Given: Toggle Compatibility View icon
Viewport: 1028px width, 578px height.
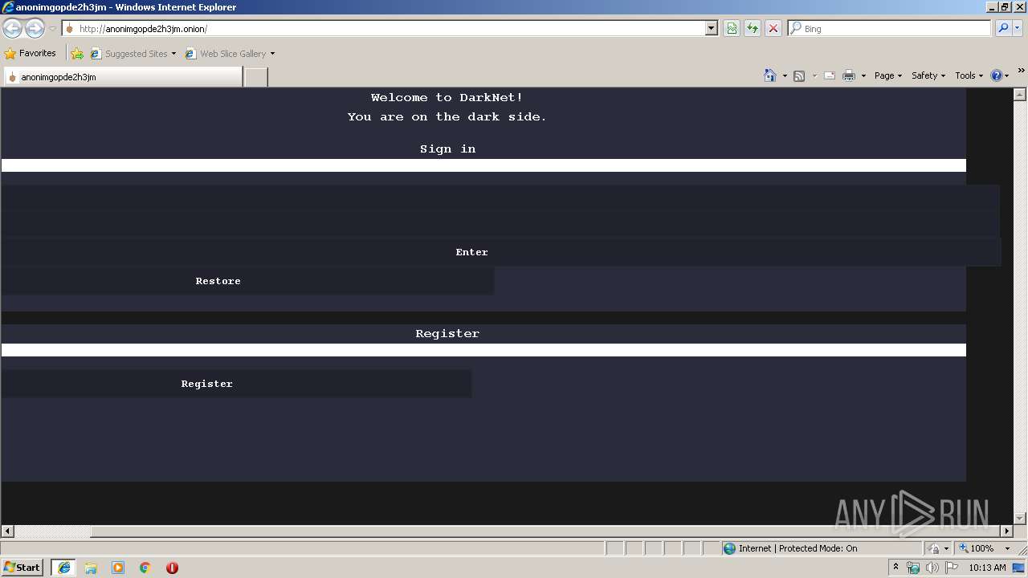Looking at the screenshot, I should click(732, 29).
